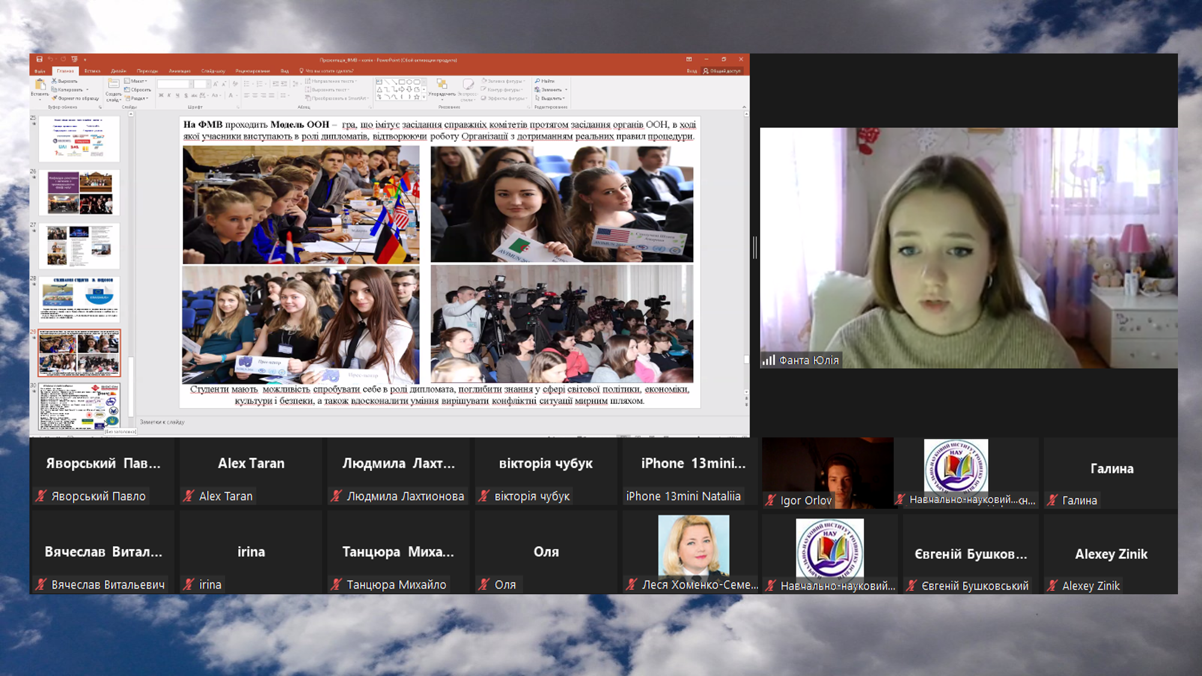Click the New Slide (Создать слайд) icon

coord(113,84)
